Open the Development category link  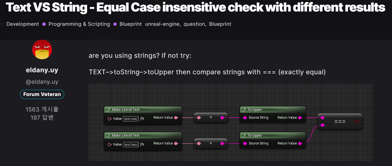22,24
